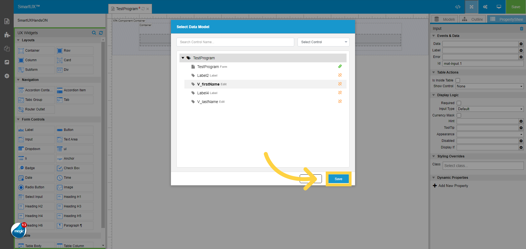Image resolution: width=526 pixels, height=249 pixels.
Task: Click the gear icon beside the Data field
Action: [x=521, y=44]
